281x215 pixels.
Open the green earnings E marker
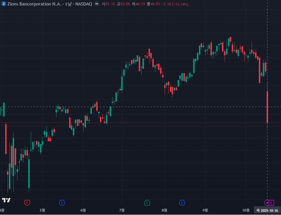tap(147, 203)
